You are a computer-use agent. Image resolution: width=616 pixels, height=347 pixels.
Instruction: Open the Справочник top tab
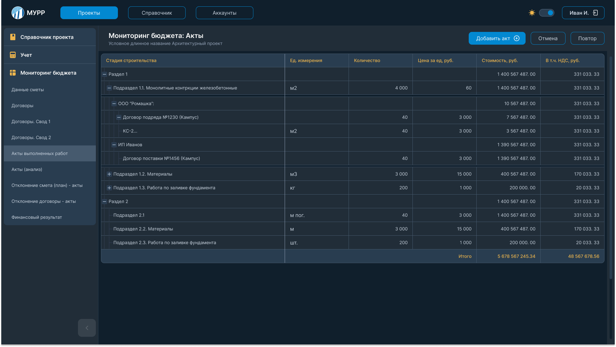[x=157, y=13]
